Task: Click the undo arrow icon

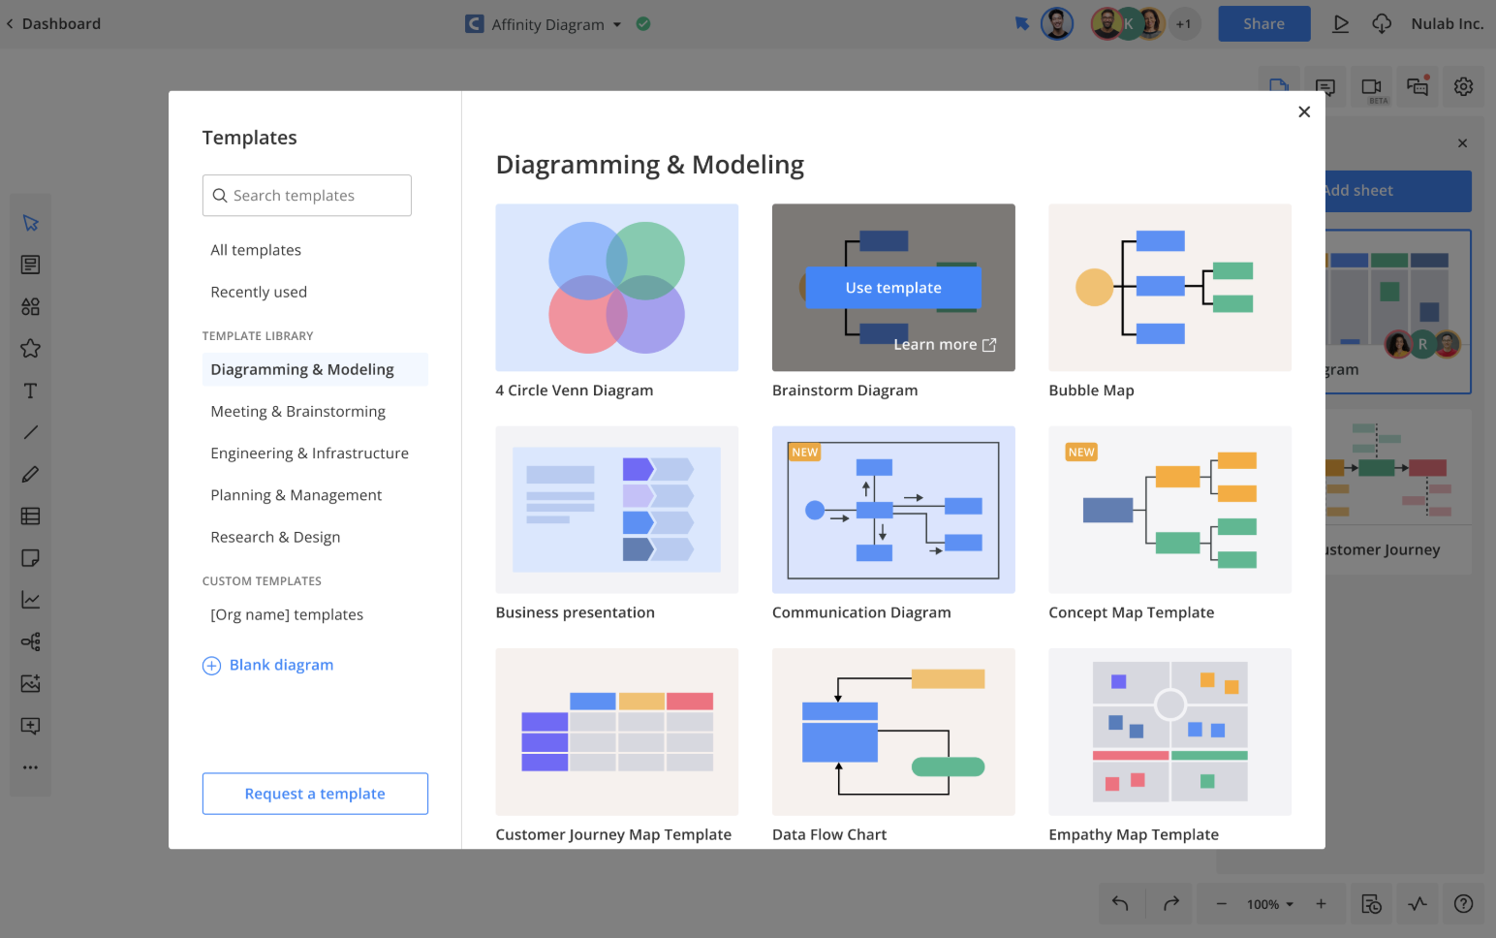Action: pyautogui.click(x=1120, y=904)
